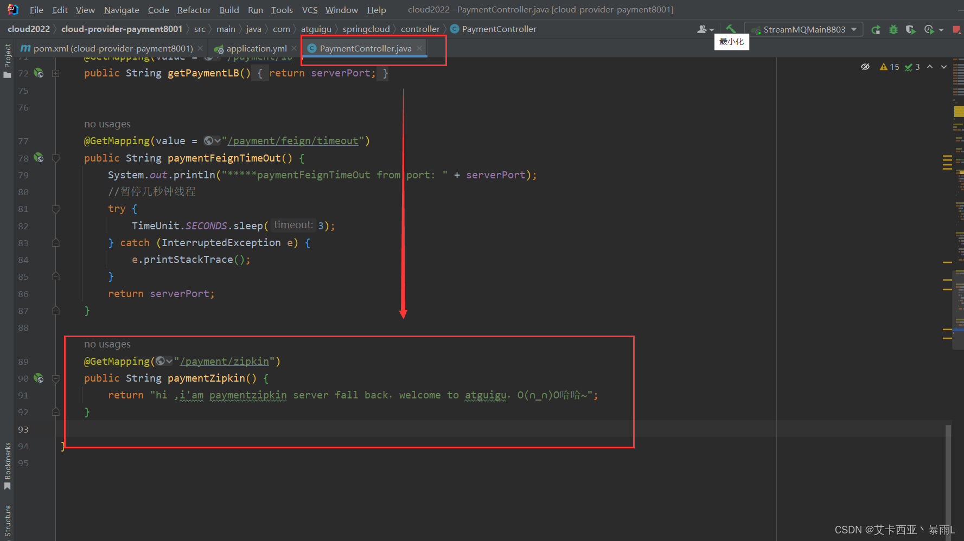Stop running processes with red stop icon
964x541 pixels.
pos(956,29)
